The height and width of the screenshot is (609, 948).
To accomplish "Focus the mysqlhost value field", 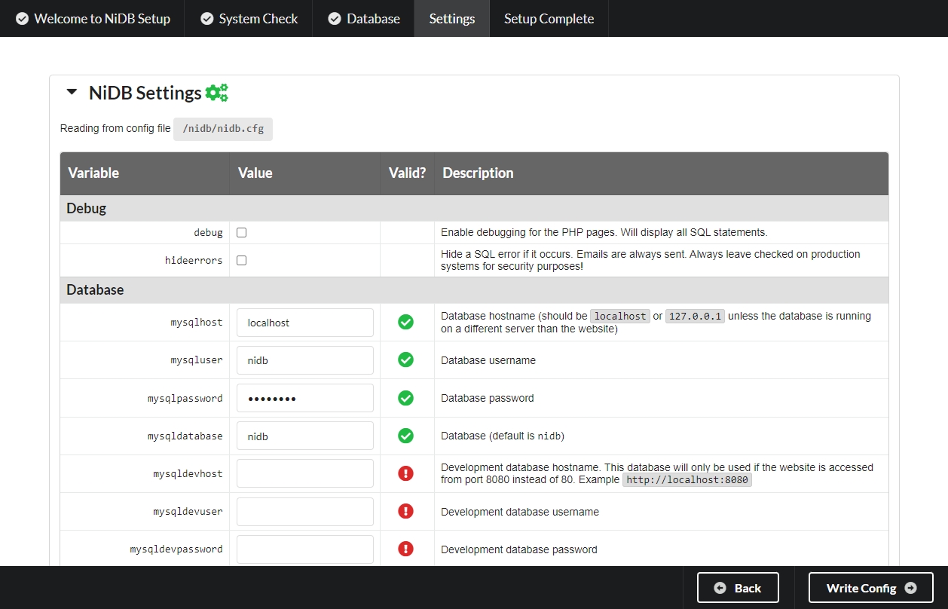I will click(x=304, y=323).
